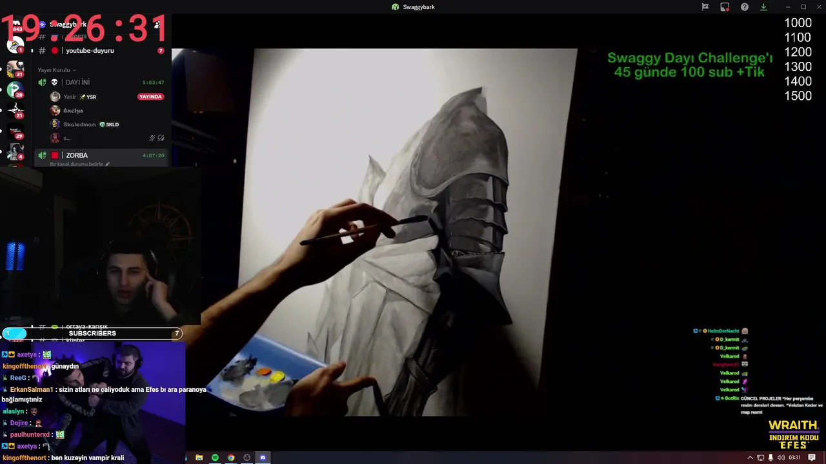826x464 pixels.
Task: Open server icon with 29 badge
Action: (15, 130)
